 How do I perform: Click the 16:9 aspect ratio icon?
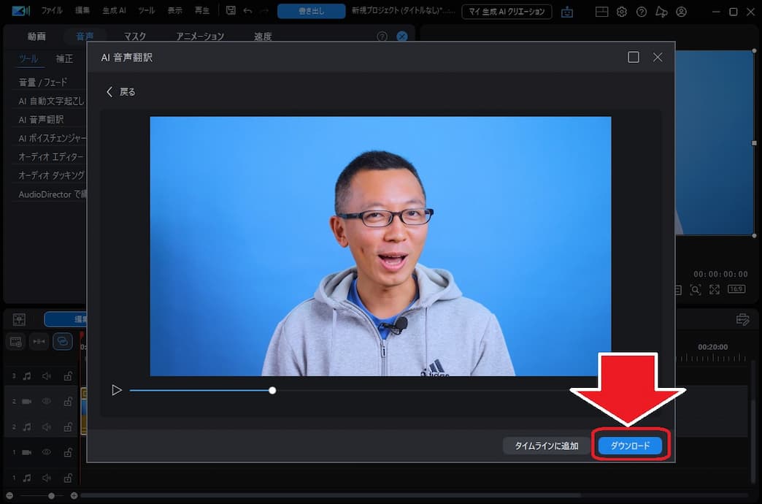[x=736, y=290]
